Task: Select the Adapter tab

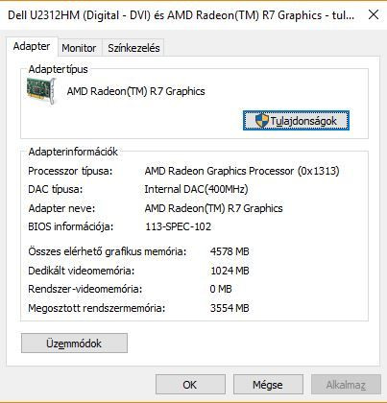Action: (x=32, y=46)
